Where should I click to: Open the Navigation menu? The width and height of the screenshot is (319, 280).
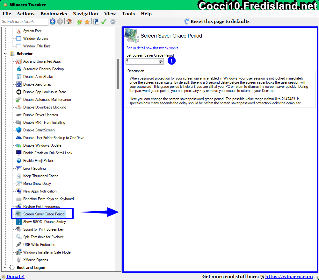point(85,14)
